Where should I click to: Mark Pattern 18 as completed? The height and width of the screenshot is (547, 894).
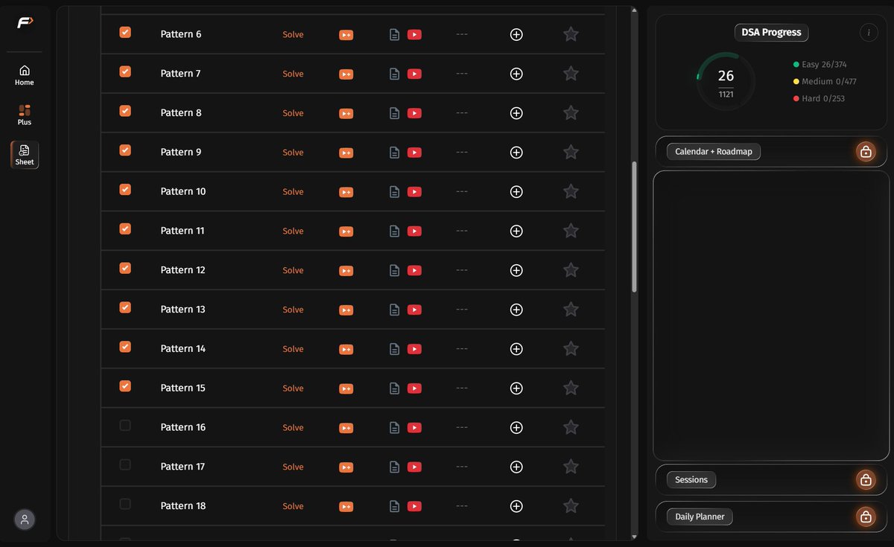click(125, 504)
